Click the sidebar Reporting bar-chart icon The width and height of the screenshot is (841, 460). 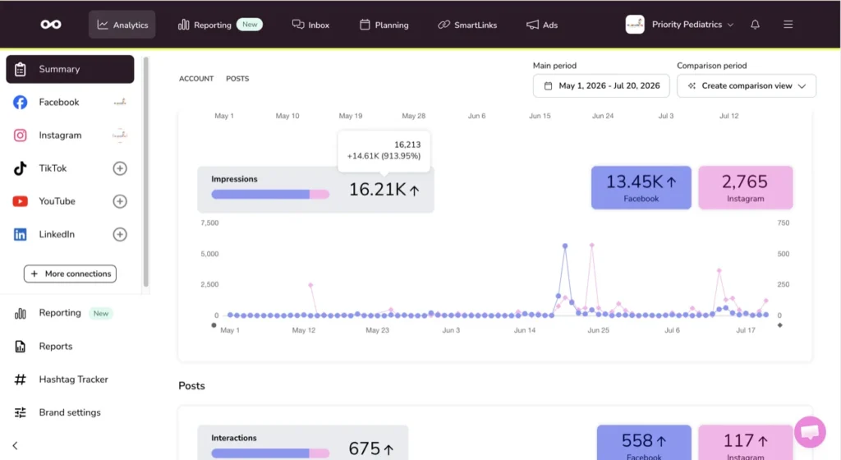21,313
